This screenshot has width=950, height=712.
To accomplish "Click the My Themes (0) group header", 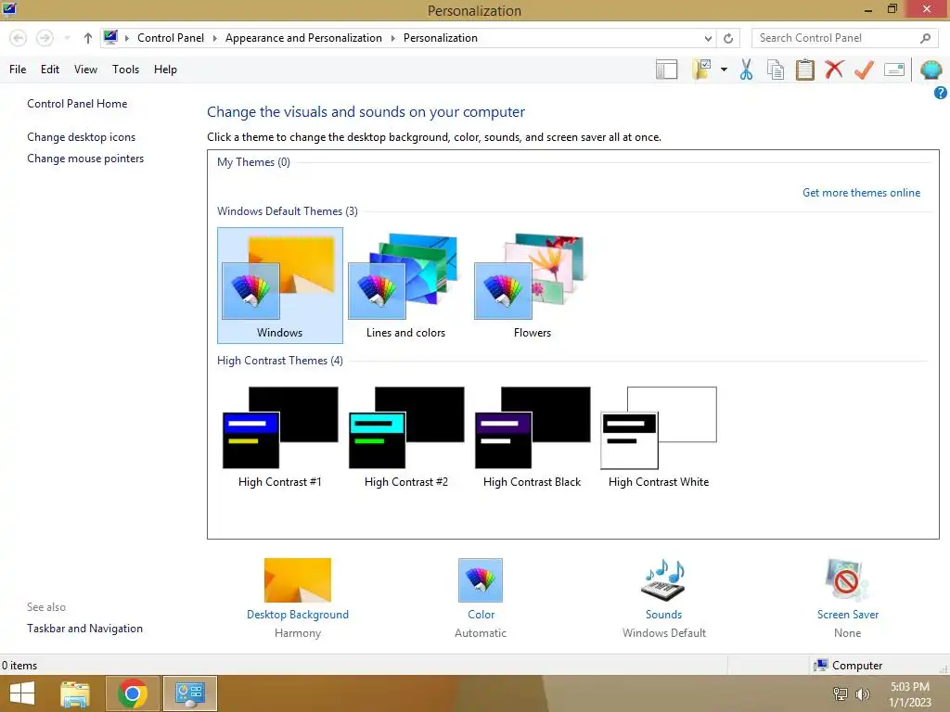I will click(253, 162).
